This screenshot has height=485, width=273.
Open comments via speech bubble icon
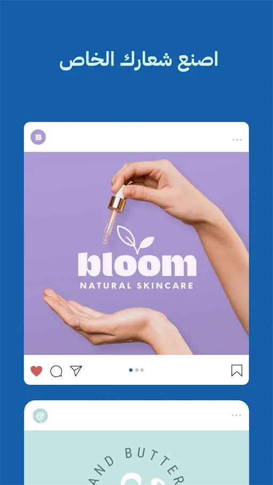click(56, 371)
